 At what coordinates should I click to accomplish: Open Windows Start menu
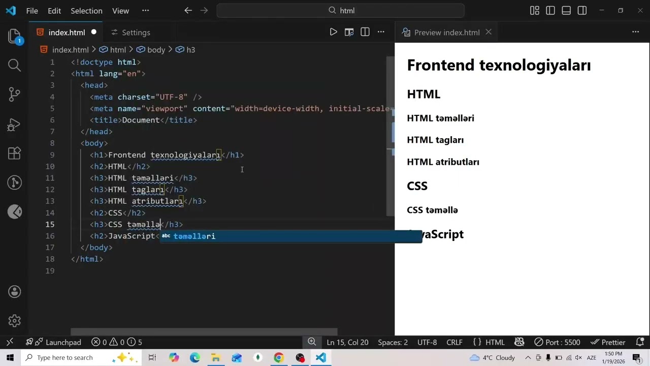coord(10,357)
